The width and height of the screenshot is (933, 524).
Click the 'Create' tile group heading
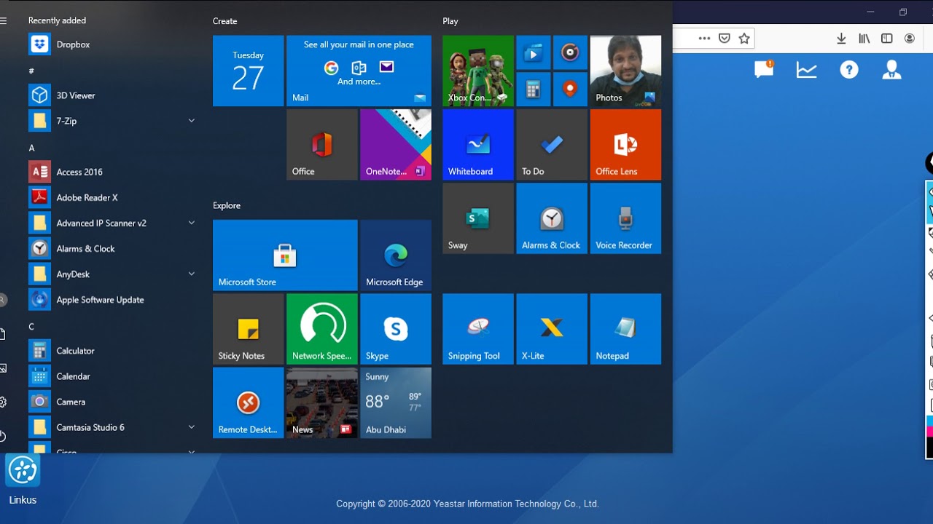225,21
